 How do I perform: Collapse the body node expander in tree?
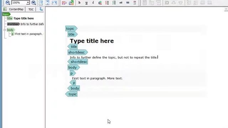pyautogui.click(x=5, y=30)
